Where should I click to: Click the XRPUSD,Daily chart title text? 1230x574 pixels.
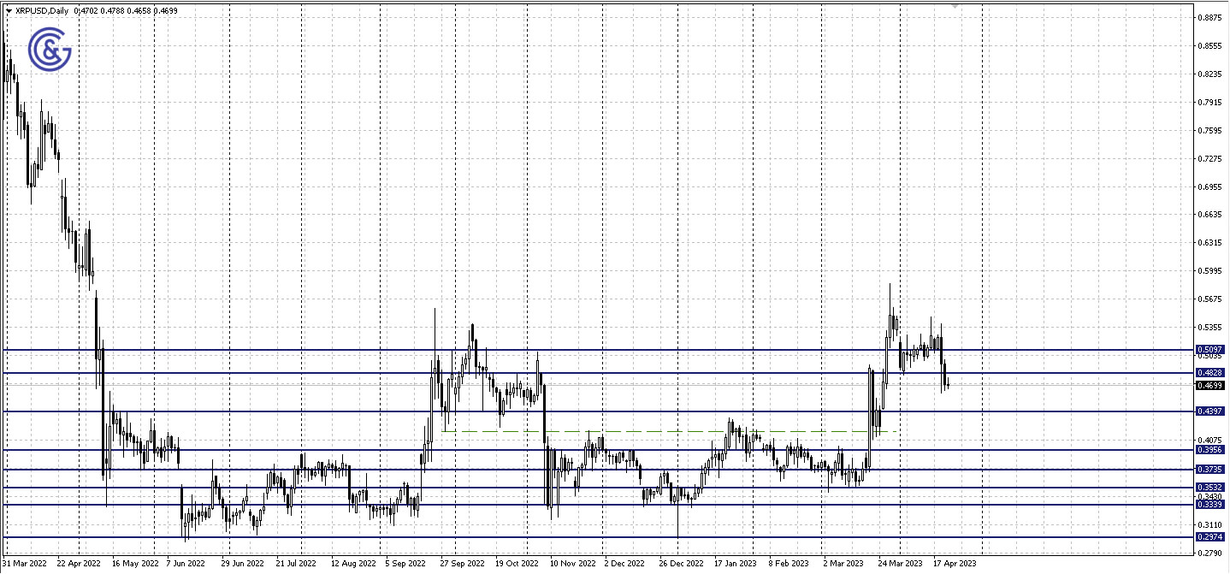43,11
